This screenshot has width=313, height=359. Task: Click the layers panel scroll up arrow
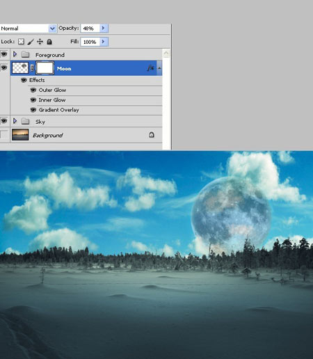[166, 54]
